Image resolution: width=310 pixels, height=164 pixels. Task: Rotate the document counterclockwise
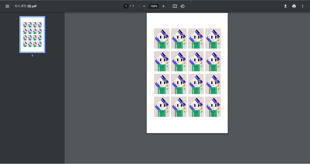pyautogui.click(x=182, y=6)
